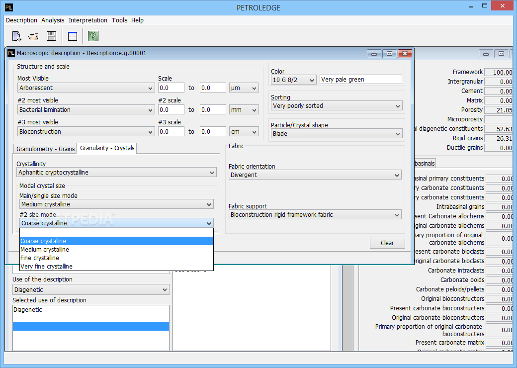
Task: Click the Clear button
Action: [x=387, y=243]
